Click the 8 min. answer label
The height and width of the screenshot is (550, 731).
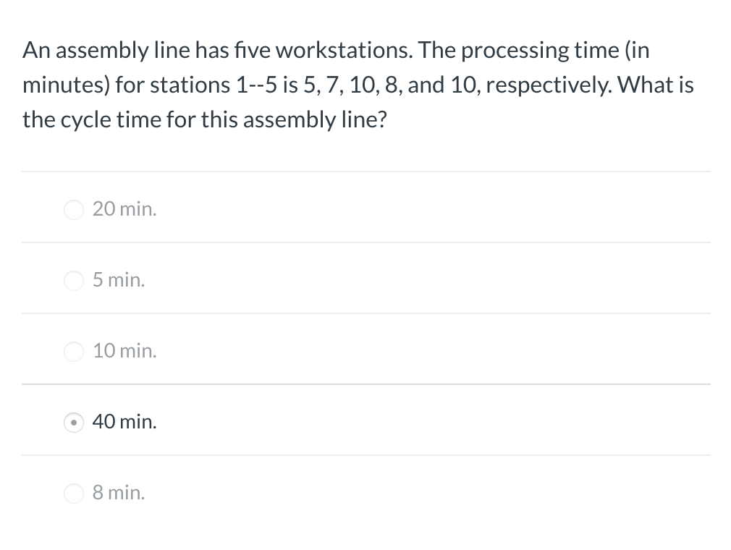click(118, 492)
